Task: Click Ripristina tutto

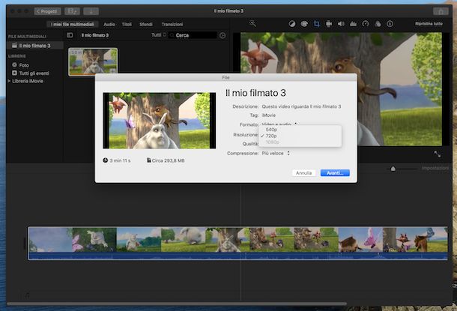Action: click(429, 24)
